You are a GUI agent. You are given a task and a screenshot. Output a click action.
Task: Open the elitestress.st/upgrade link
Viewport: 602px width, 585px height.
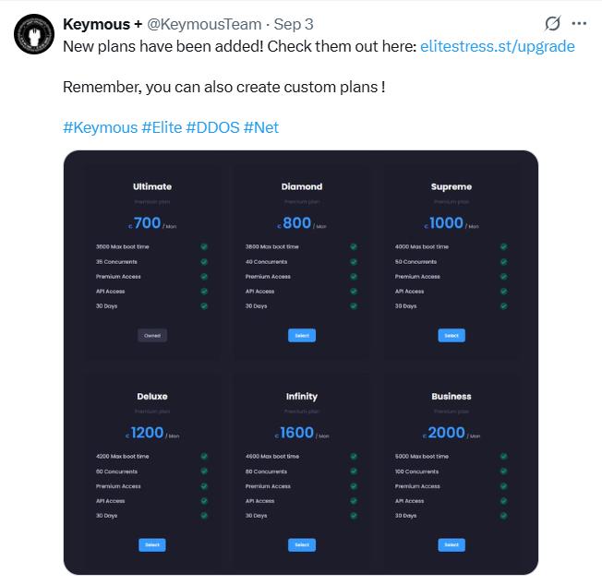pyautogui.click(x=497, y=46)
